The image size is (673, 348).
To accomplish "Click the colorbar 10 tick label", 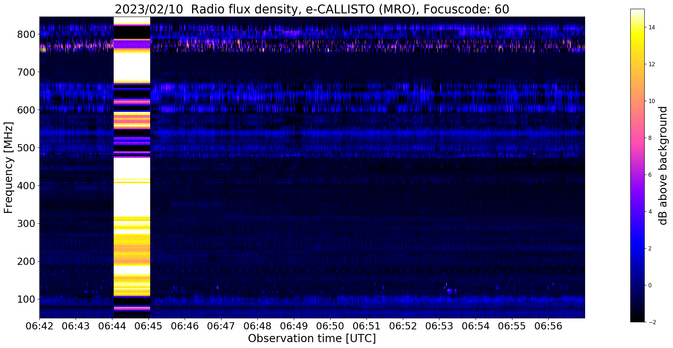I will coord(652,101).
